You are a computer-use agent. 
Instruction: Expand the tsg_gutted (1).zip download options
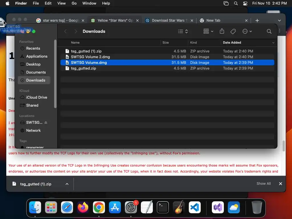point(67,184)
